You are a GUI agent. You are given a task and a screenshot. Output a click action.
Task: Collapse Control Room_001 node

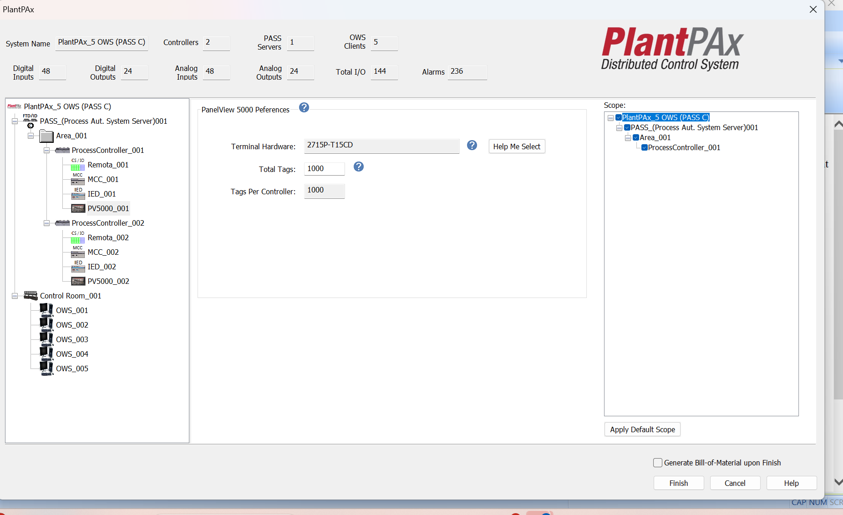(15, 296)
